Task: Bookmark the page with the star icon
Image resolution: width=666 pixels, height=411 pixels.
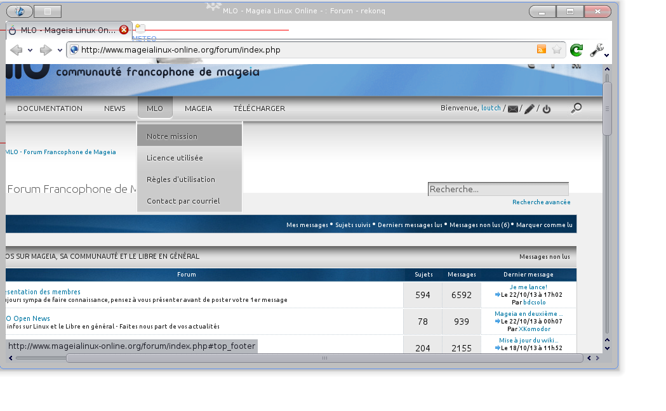Action: [556, 49]
